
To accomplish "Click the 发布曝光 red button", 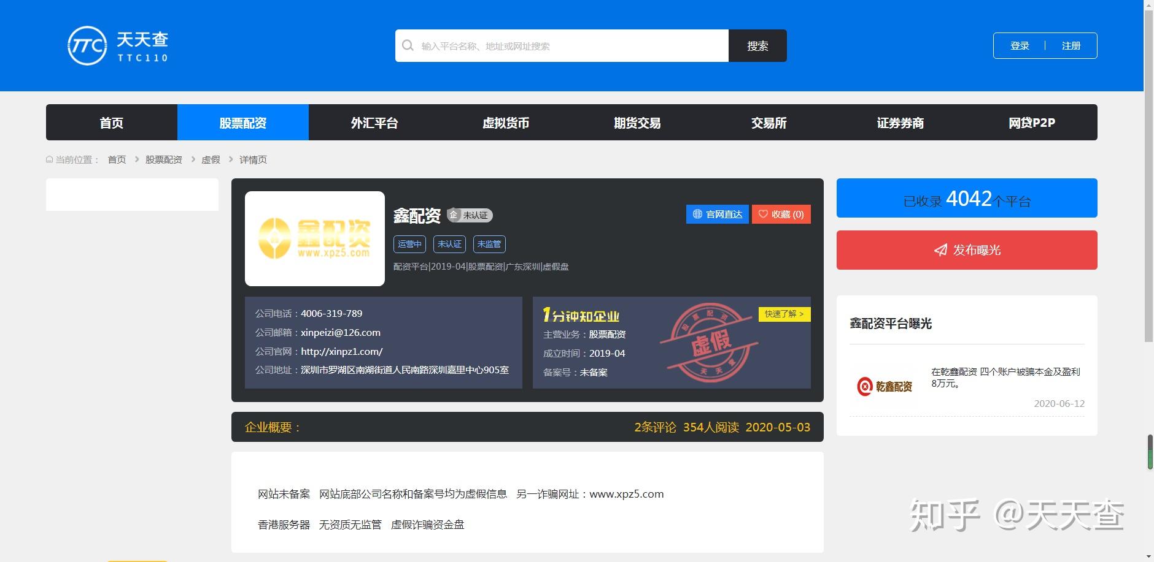I will click(967, 250).
